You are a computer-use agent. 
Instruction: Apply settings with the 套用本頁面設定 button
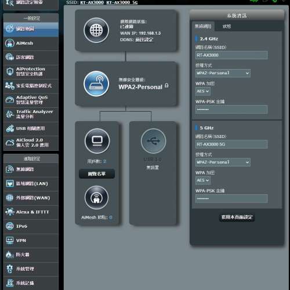pos(237,217)
